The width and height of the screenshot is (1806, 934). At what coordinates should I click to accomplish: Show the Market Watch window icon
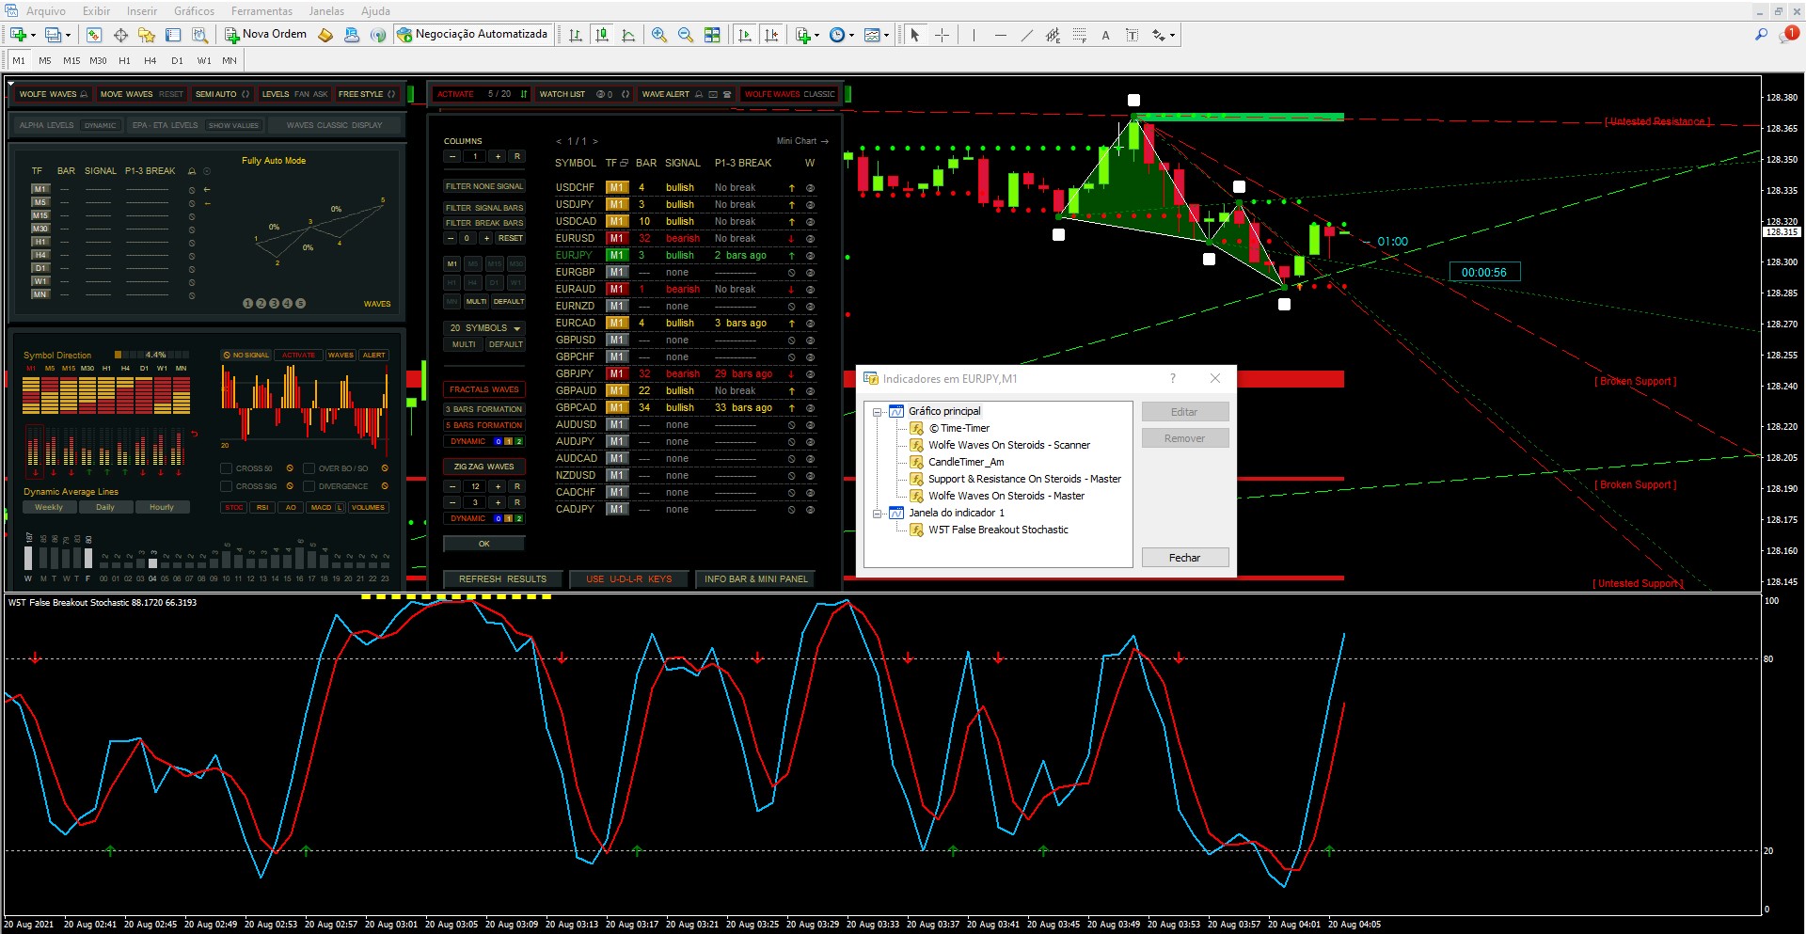click(94, 35)
